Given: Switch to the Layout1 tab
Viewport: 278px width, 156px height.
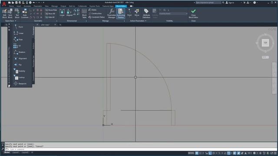Looking at the screenshot, I should 16,153.
